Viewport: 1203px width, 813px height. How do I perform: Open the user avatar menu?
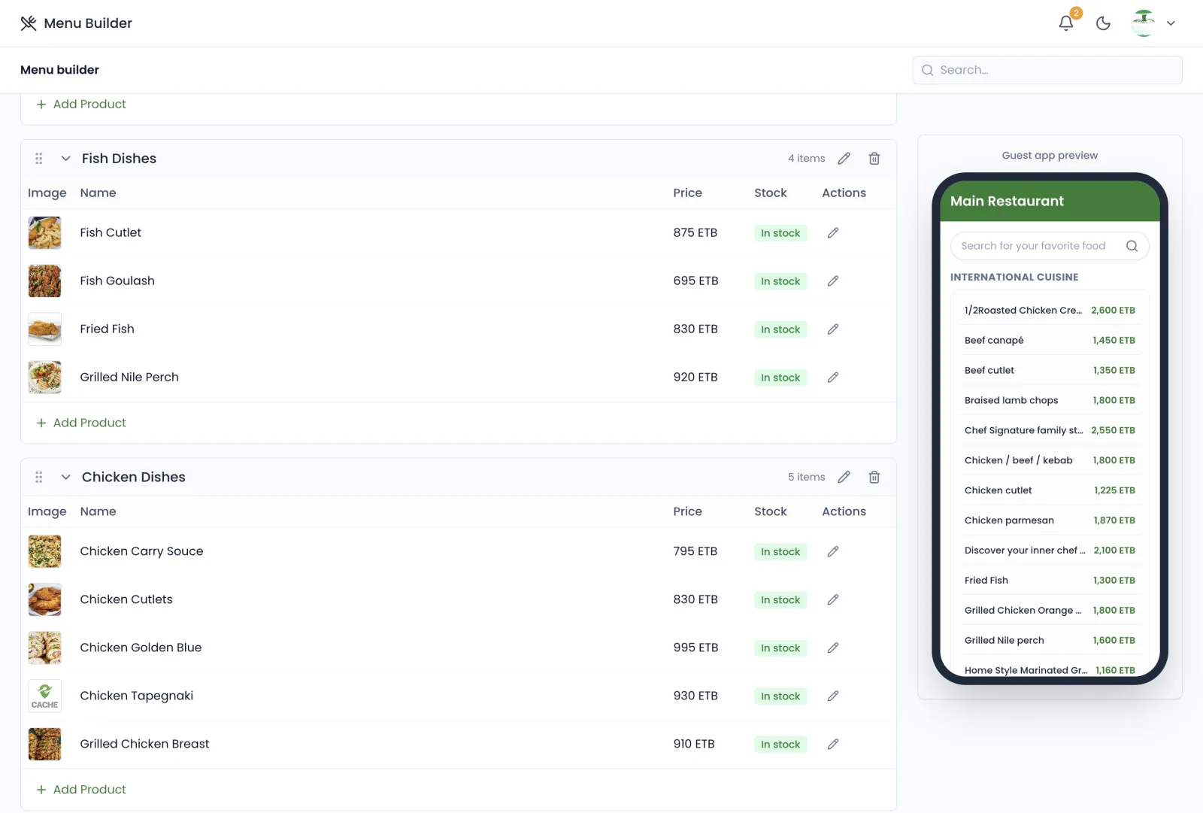pos(1144,23)
